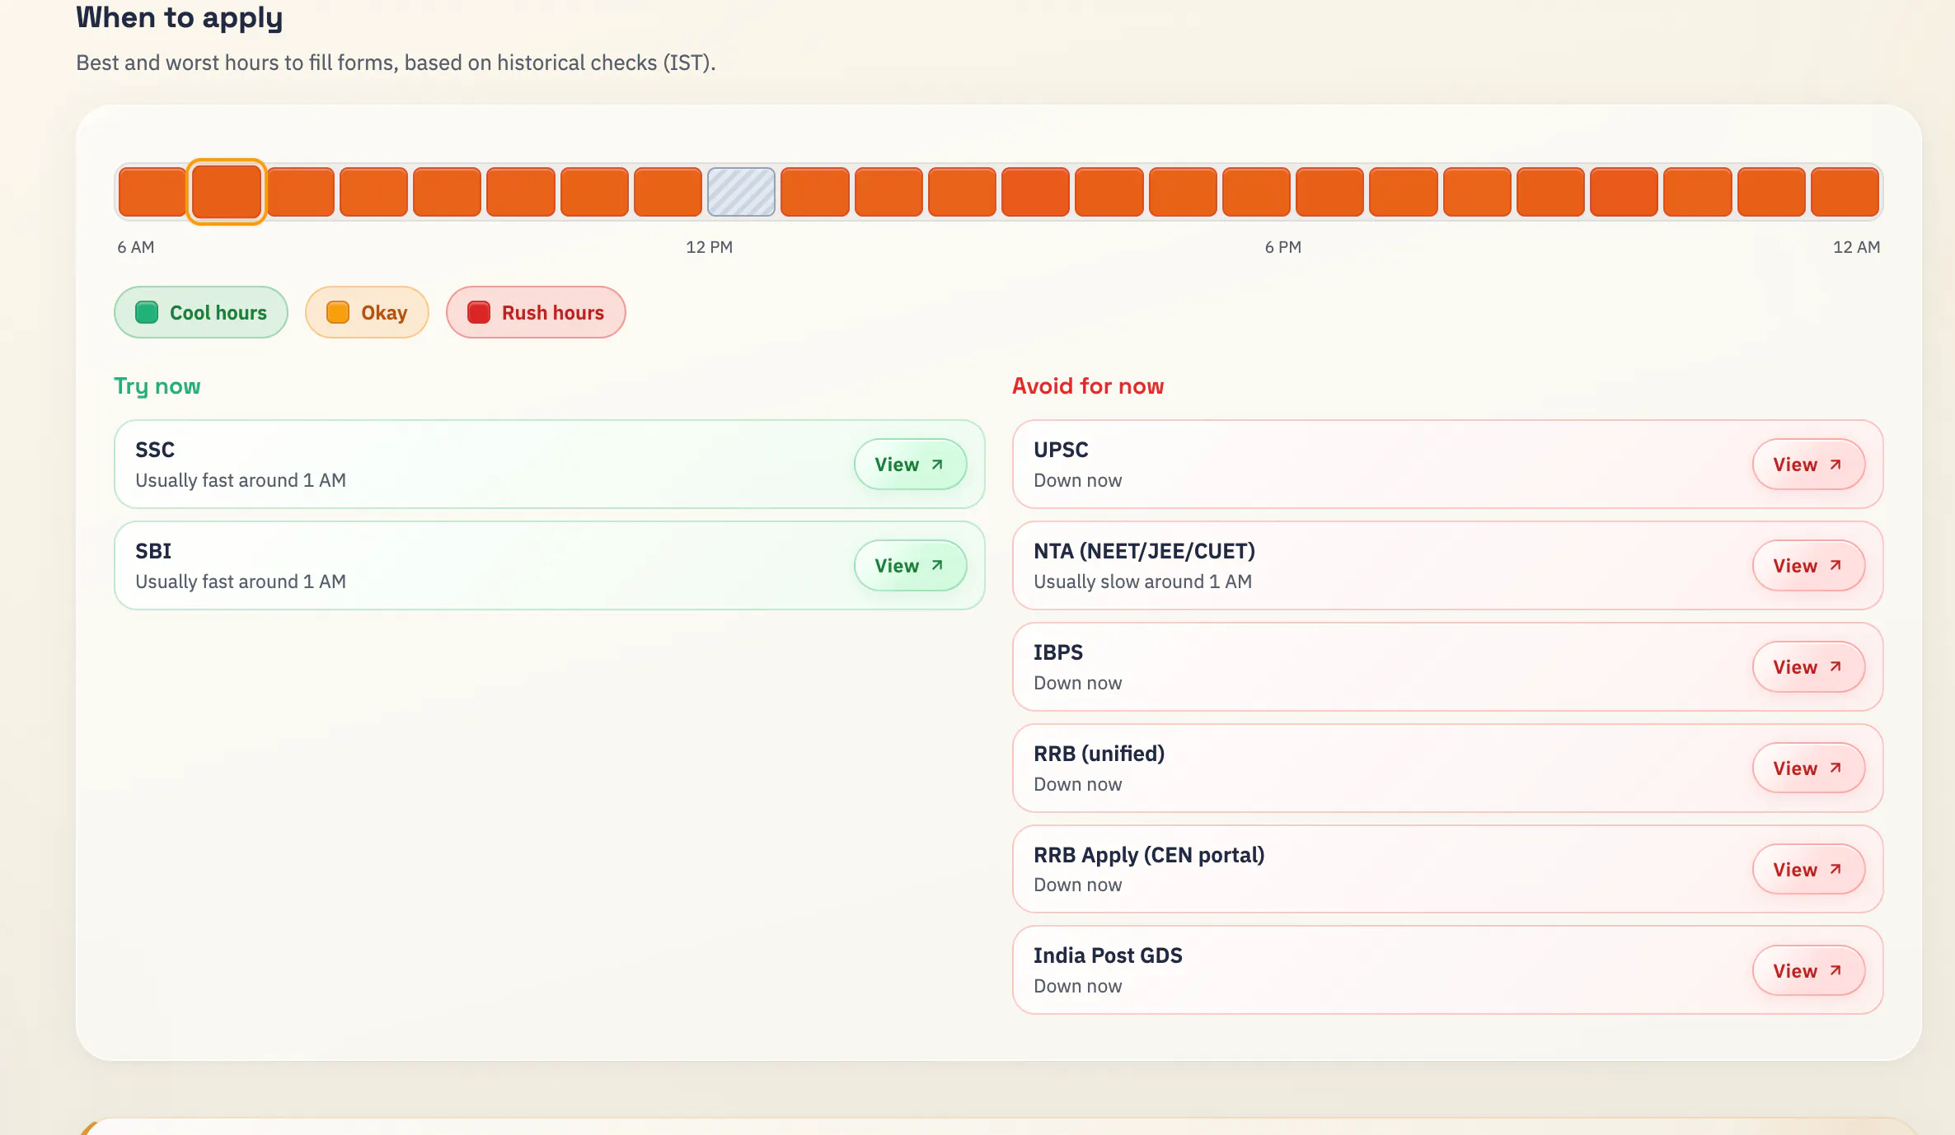1955x1135 pixels.
Task: Click the SBI card title
Action: click(x=153, y=551)
